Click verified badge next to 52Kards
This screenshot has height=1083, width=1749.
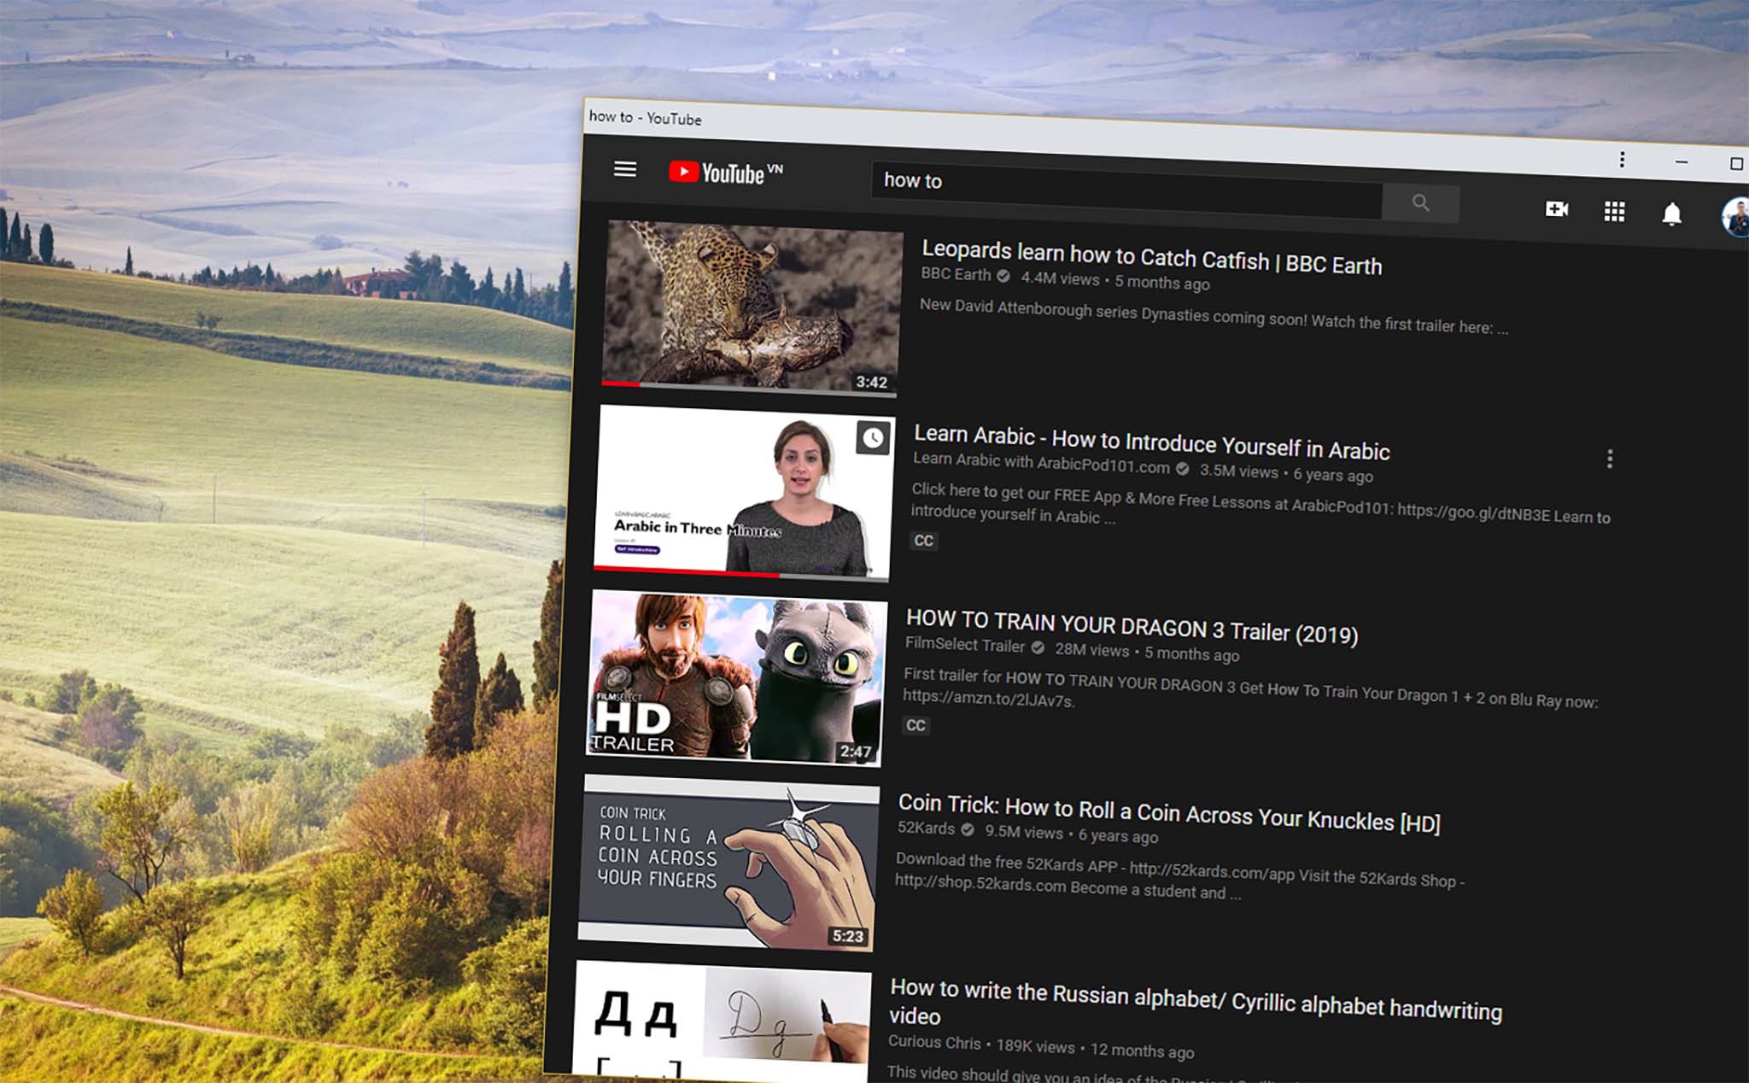tap(968, 829)
